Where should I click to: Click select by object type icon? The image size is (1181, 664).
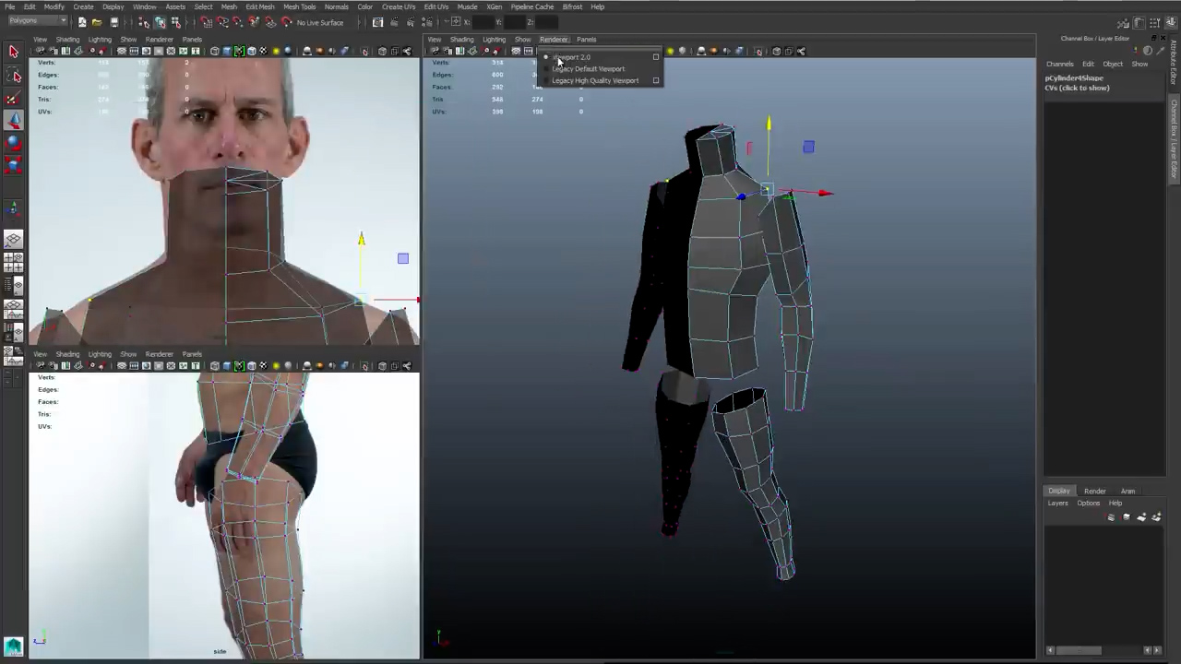(x=161, y=22)
